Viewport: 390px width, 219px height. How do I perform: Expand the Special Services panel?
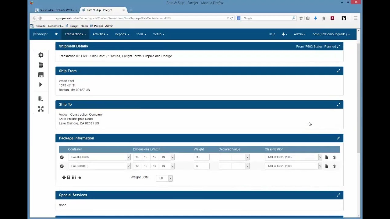338,195
